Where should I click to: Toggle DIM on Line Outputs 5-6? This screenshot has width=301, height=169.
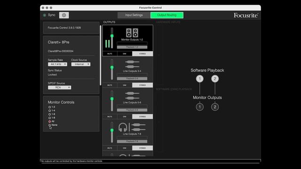[x=125, y=117]
